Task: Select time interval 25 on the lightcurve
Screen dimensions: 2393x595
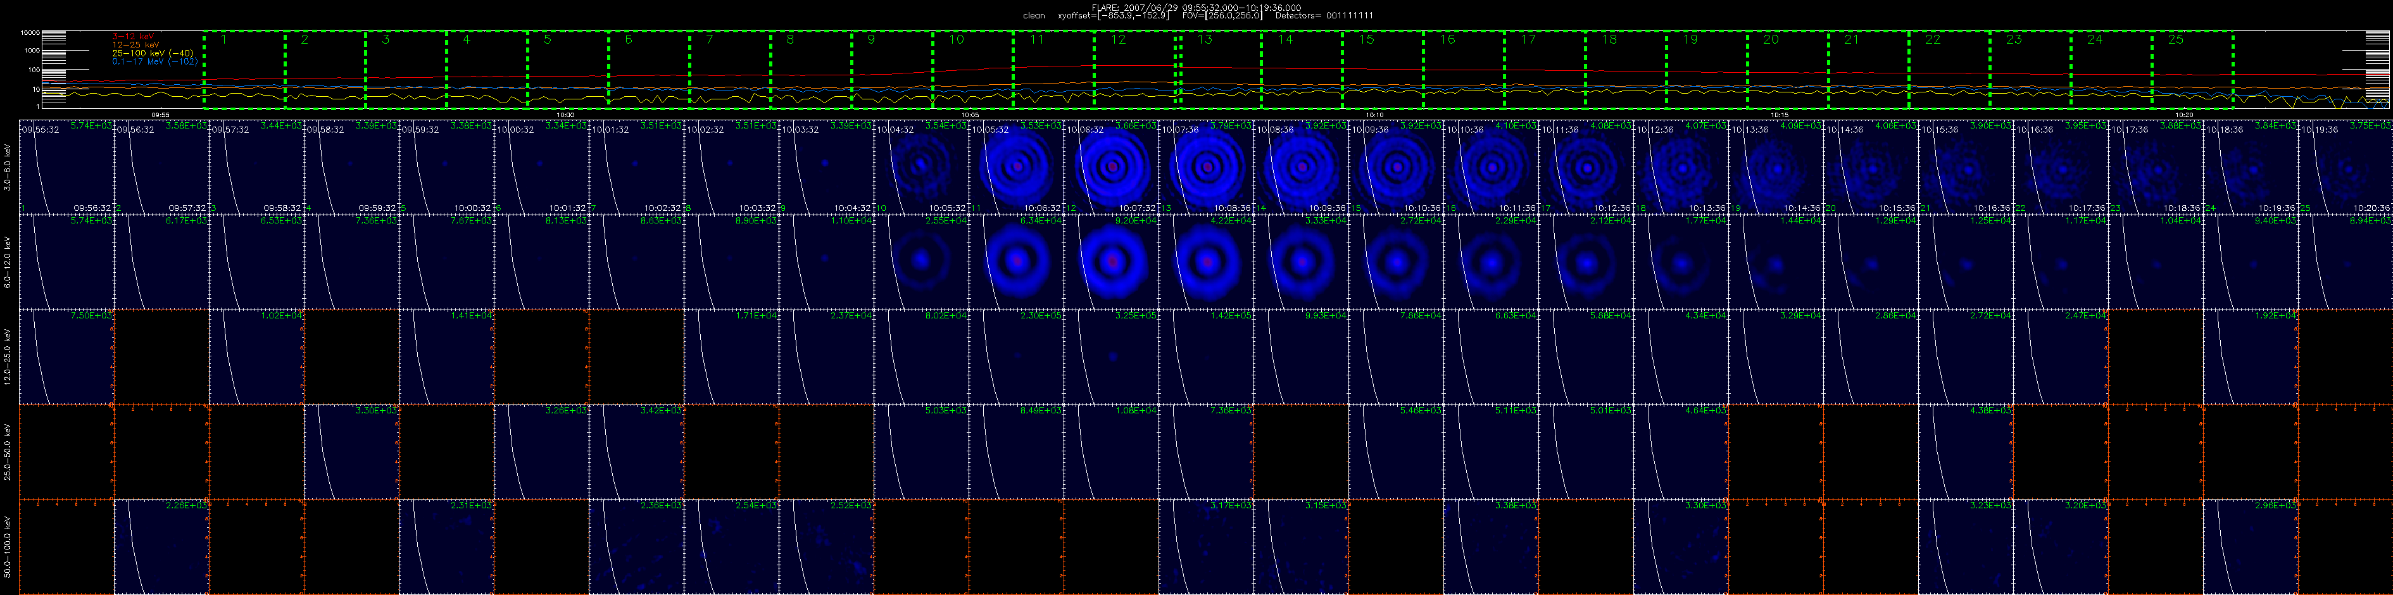Action: (2192, 70)
